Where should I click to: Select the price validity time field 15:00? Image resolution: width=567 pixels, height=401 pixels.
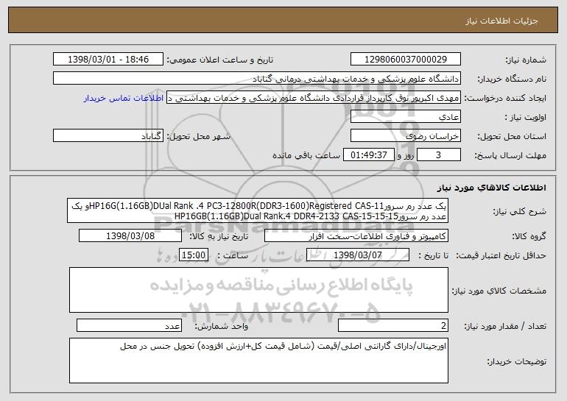(x=194, y=255)
